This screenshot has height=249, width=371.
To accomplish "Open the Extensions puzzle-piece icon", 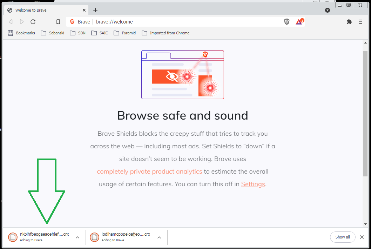I will [349, 22].
